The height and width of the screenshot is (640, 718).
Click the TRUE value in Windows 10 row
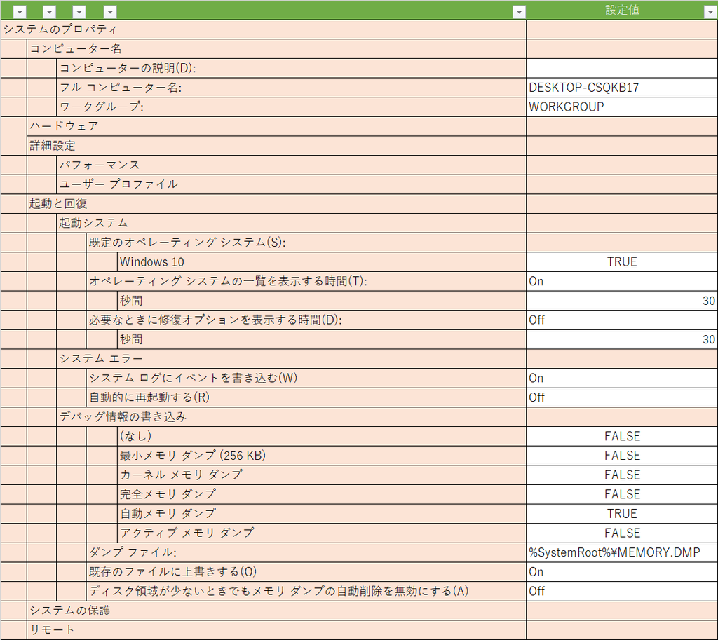tap(622, 262)
